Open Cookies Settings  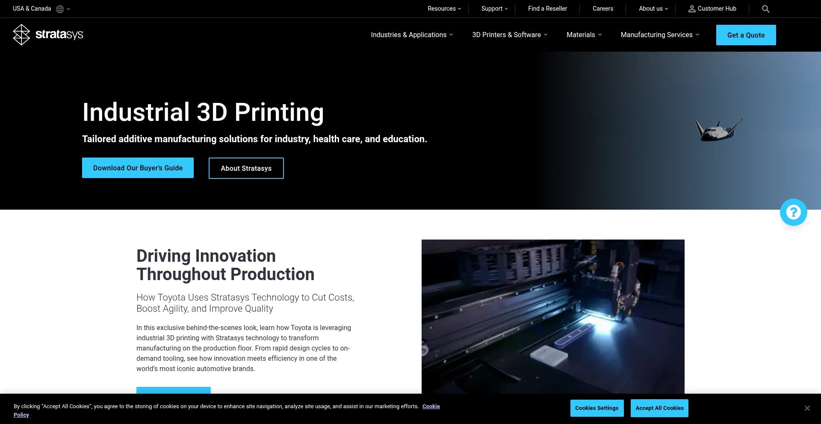pyautogui.click(x=597, y=408)
